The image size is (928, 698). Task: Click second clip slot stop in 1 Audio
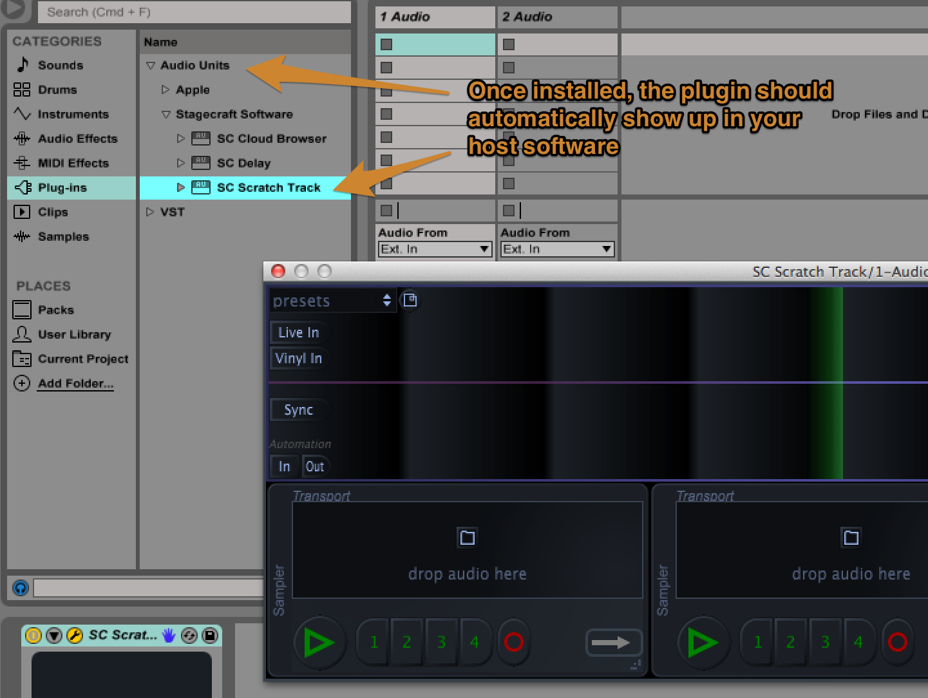coord(386,68)
